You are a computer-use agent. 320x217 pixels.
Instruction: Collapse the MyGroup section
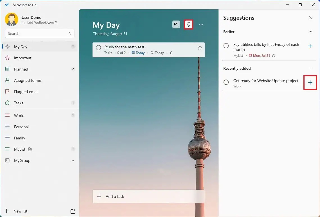click(73, 161)
